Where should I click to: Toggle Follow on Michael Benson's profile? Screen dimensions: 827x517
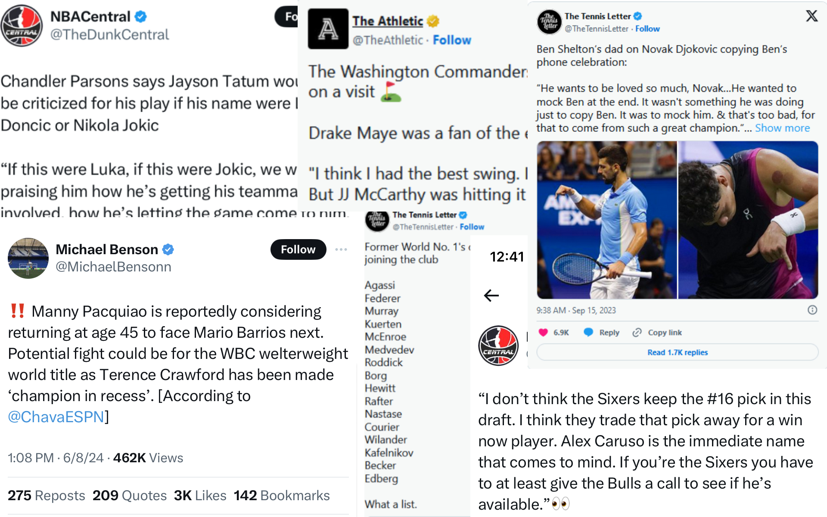pos(298,249)
